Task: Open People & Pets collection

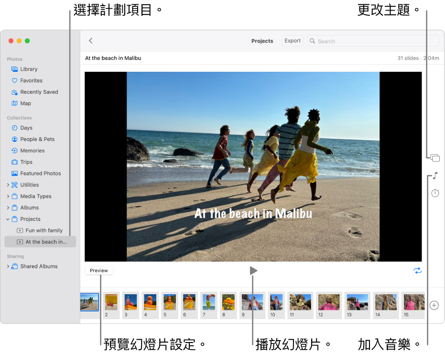Action: pos(38,139)
